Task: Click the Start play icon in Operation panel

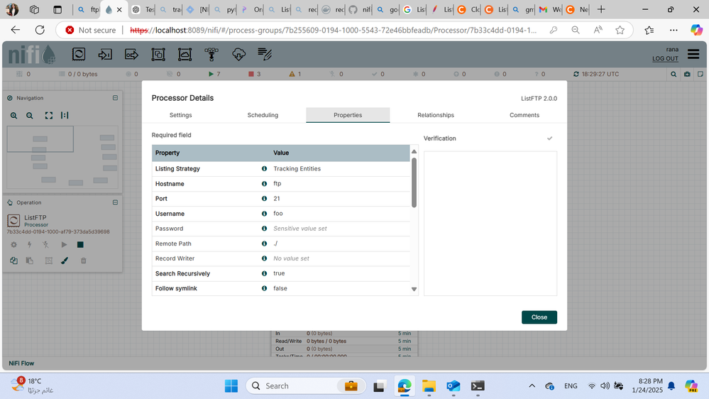Action: click(x=64, y=245)
